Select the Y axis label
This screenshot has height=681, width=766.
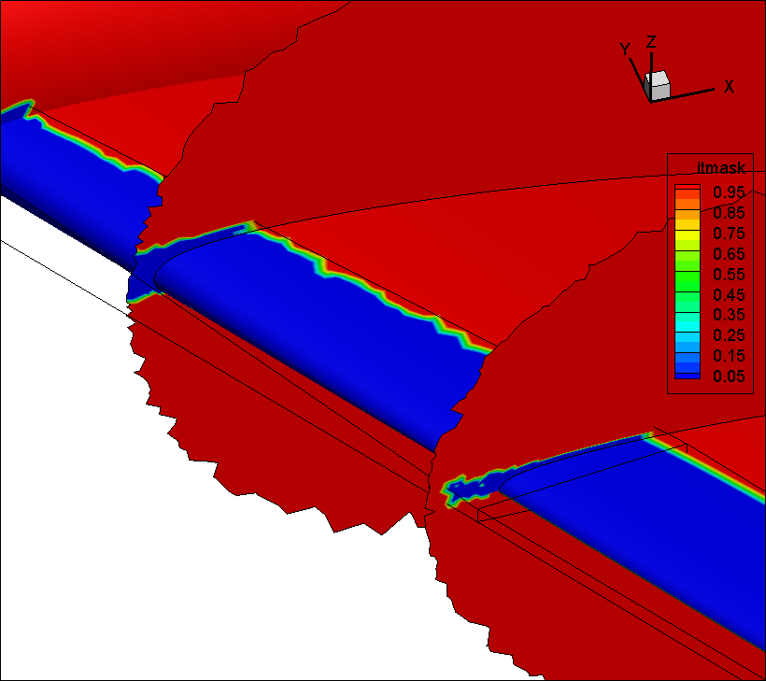[x=624, y=49]
